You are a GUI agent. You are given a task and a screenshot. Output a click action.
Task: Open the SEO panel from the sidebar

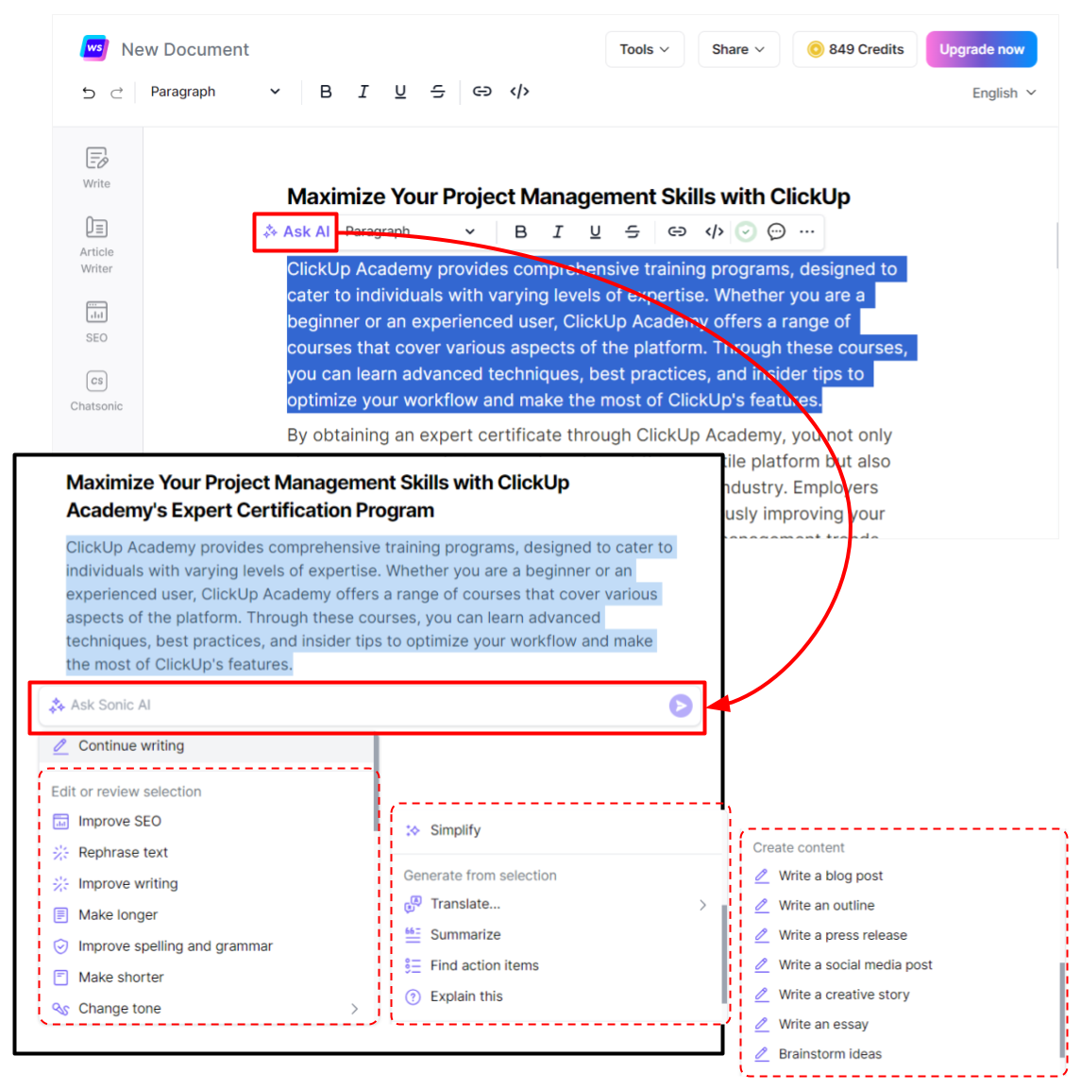[x=95, y=315]
